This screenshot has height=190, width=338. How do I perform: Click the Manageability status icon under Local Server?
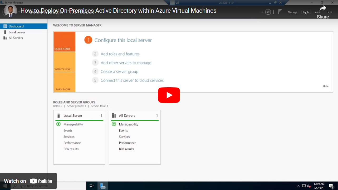pos(58,124)
